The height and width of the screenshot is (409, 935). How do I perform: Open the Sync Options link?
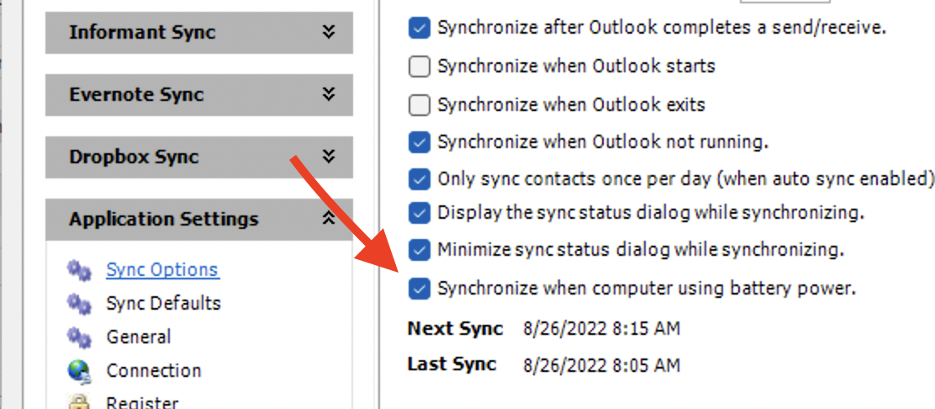click(162, 270)
